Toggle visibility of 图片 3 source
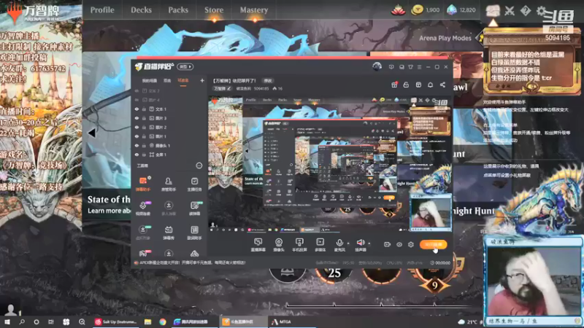The height and width of the screenshot is (328, 584). [x=137, y=118]
